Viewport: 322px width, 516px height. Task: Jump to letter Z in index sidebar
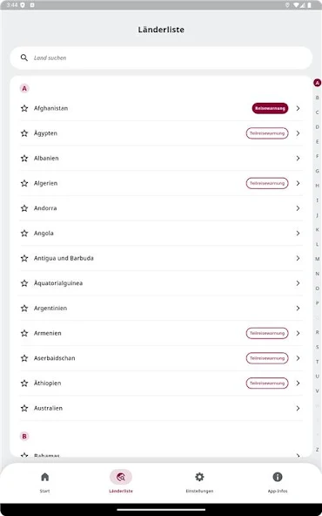coord(317,450)
